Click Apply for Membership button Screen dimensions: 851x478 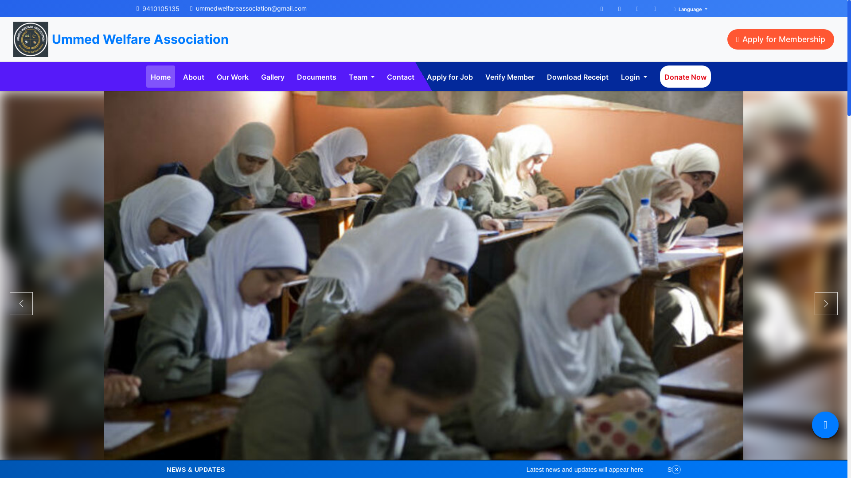[780, 39]
